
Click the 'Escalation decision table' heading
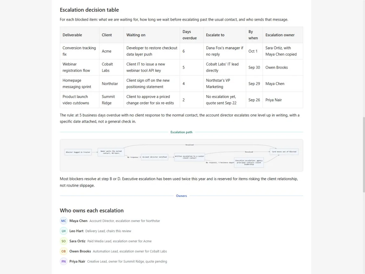click(x=89, y=10)
